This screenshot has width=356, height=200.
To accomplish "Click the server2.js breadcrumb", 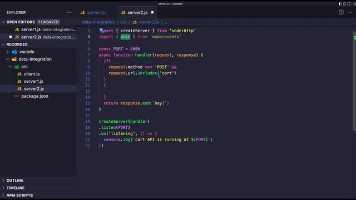I will click(x=149, y=22).
